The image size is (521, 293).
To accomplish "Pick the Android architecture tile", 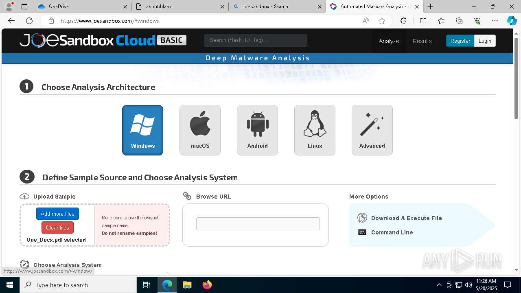I will coord(257,130).
